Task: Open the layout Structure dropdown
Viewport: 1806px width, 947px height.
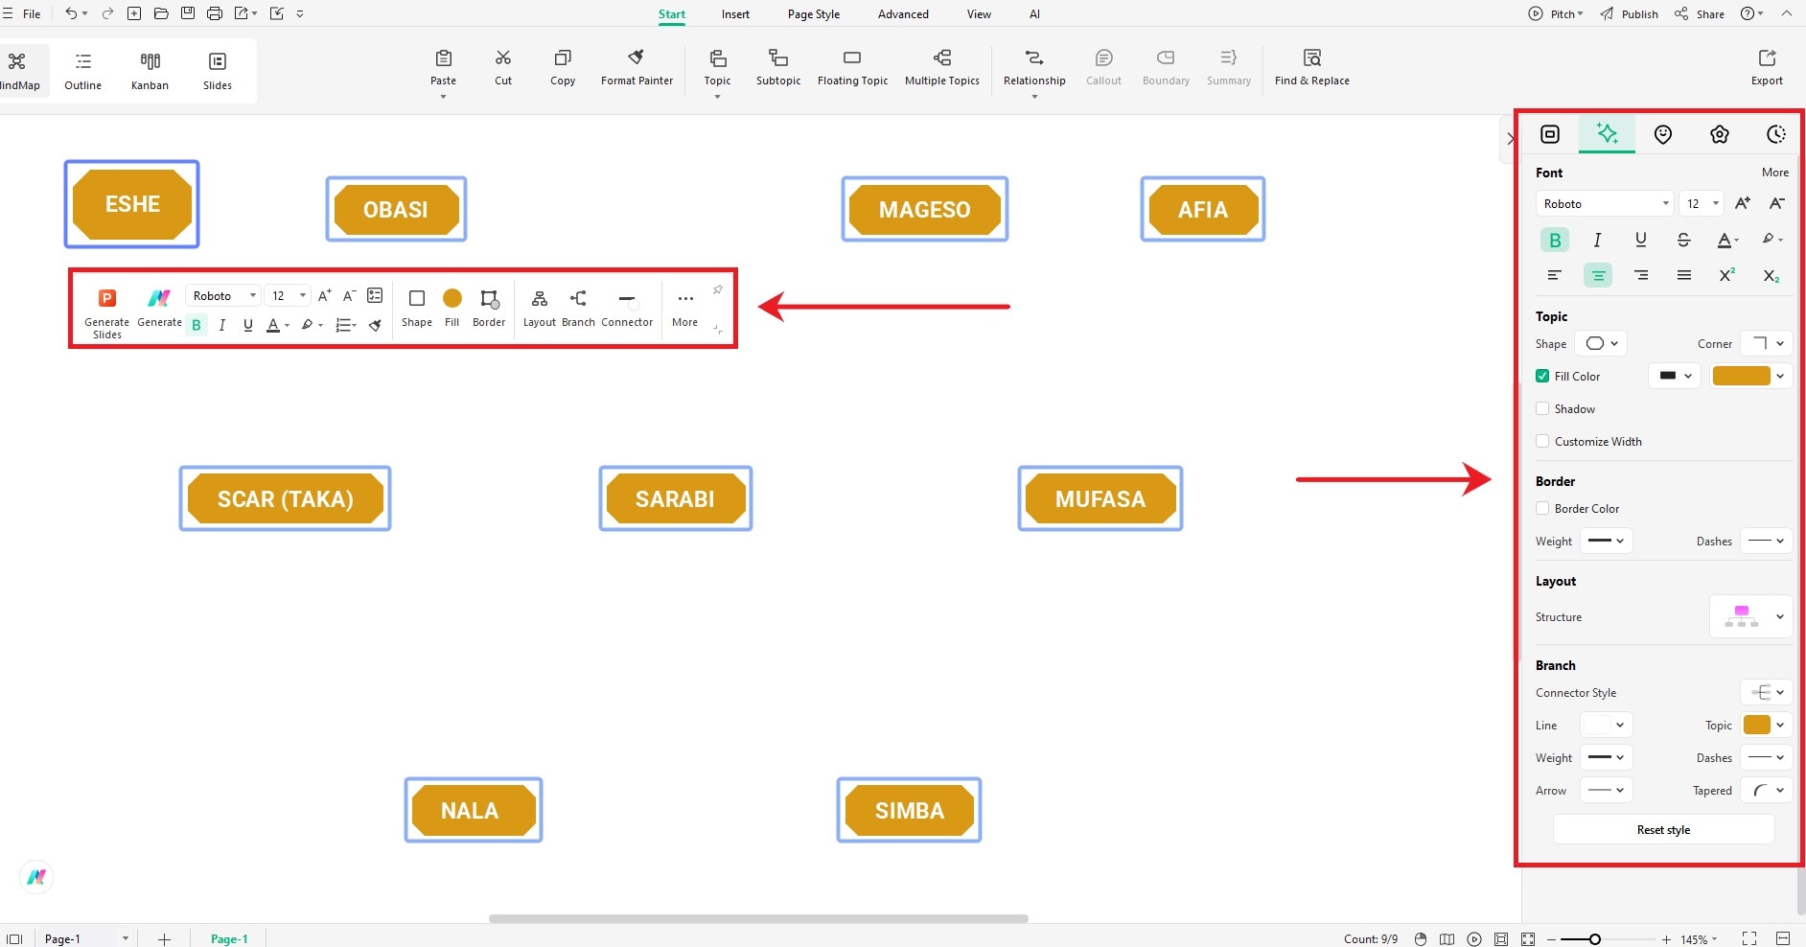Action: pos(1750,616)
